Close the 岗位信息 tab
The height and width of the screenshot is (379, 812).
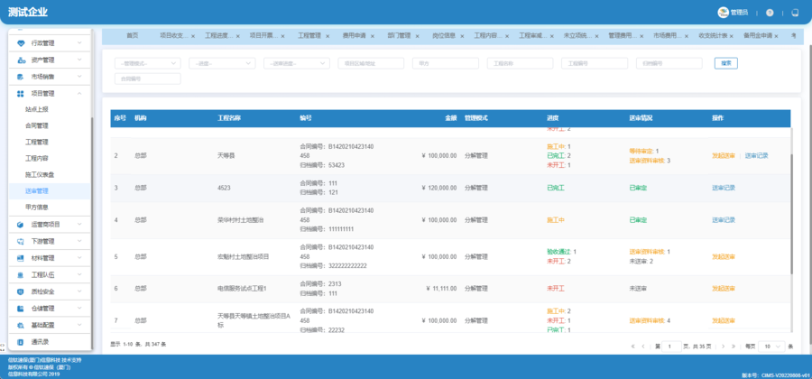tap(462, 36)
